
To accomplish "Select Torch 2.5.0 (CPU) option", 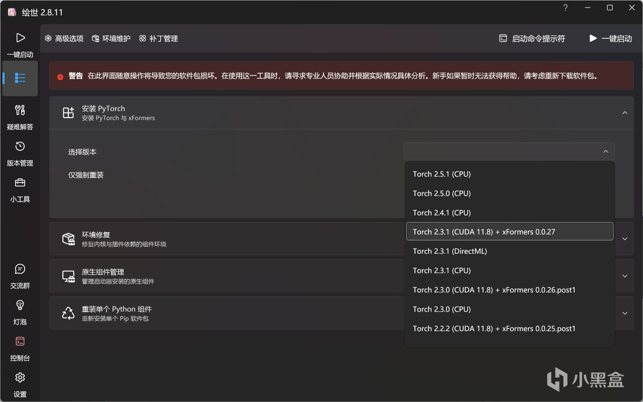I will 509,193.
